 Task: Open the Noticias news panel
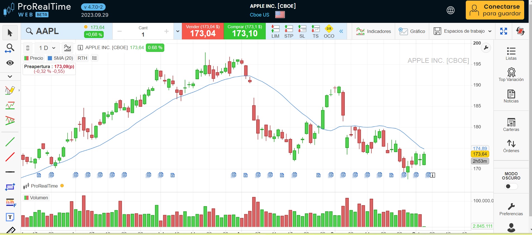(x=511, y=96)
